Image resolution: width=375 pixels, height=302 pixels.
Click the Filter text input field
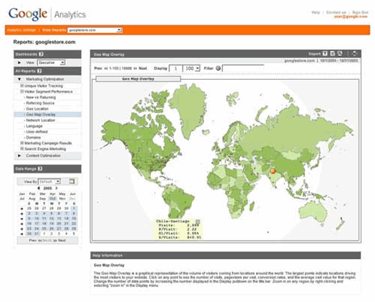point(243,68)
